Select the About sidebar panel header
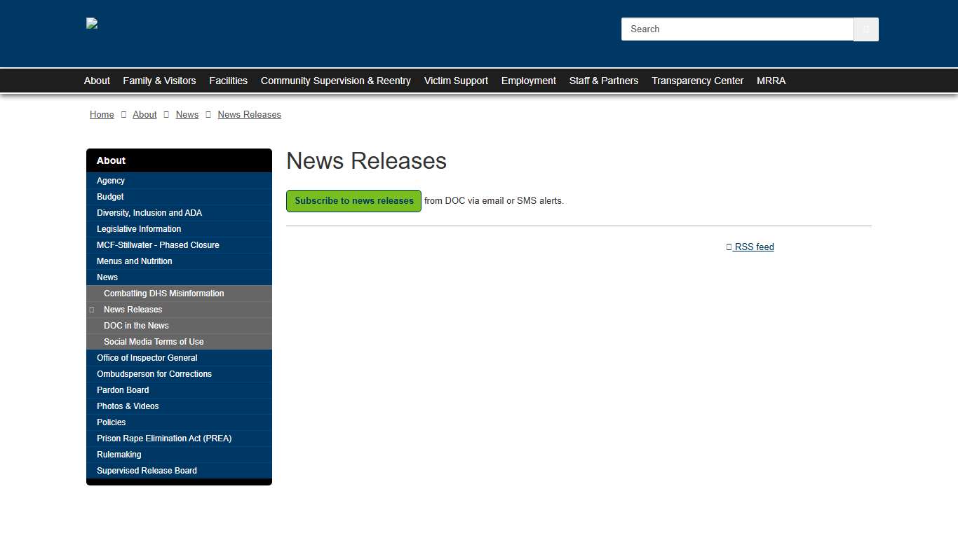The height and width of the screenshot is (538, 958). point(111,160)
